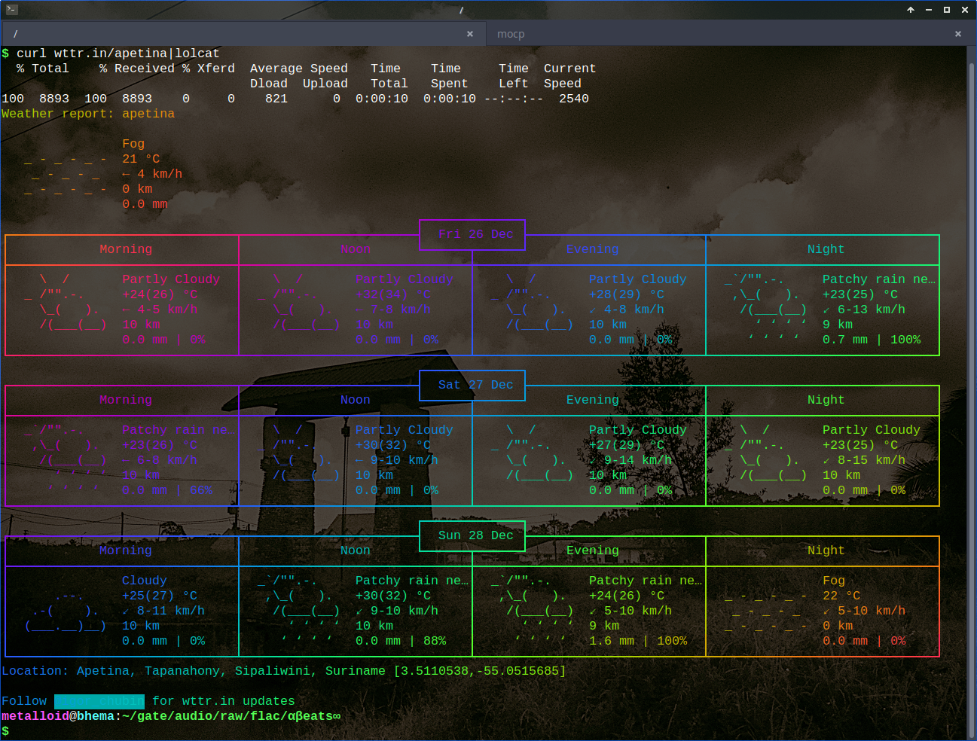Click the highlighted chubin link text

99,701
